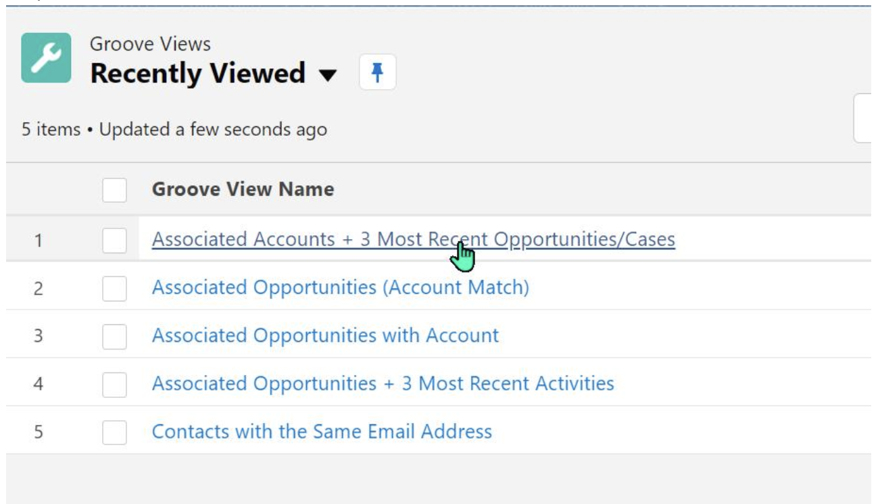Open Associated Opportunities + 3 Most Recent Activities
The width and height of the screenshot is (880, 504).
pos(383,384)
